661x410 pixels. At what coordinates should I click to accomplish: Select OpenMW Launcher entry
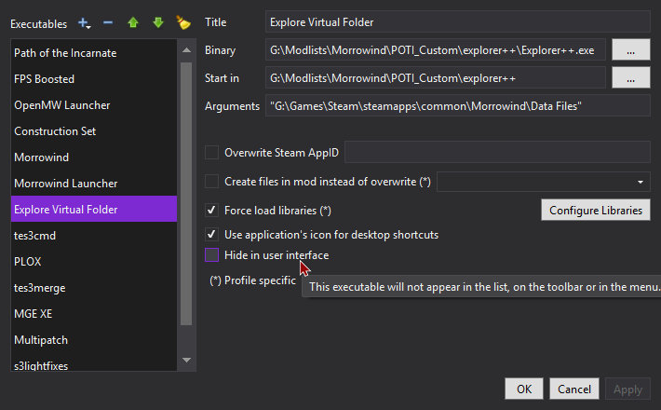point(94,105)
